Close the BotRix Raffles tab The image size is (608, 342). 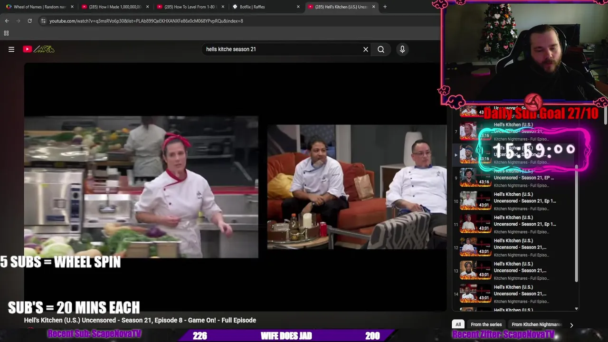pos(298,7)
